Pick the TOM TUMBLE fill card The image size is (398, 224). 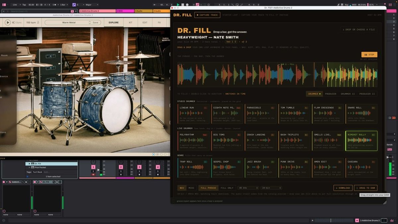pyautogui.click(x=294, y=114)
